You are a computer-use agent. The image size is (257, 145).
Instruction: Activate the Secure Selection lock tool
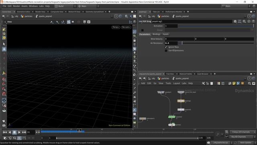tap(4, 49)
